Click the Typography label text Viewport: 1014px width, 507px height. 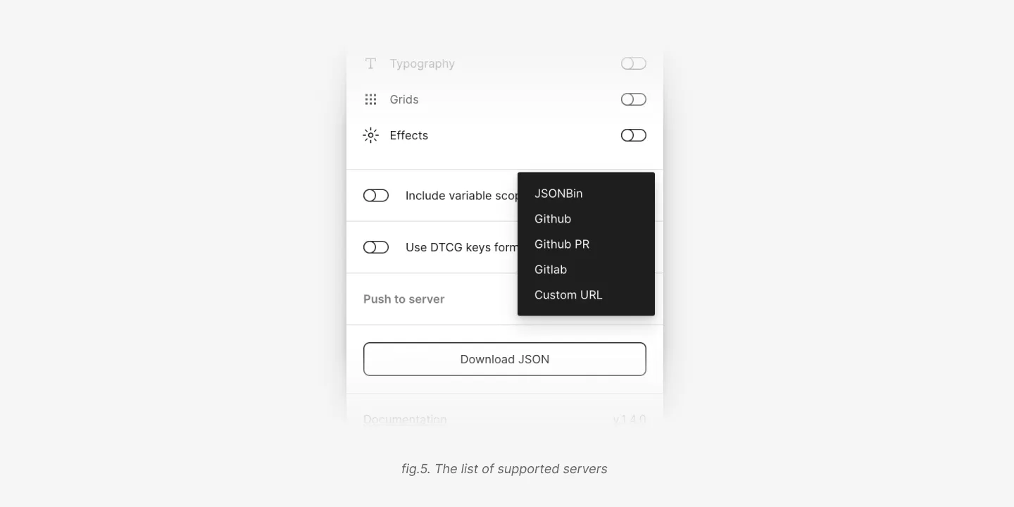tap(423, 63)
